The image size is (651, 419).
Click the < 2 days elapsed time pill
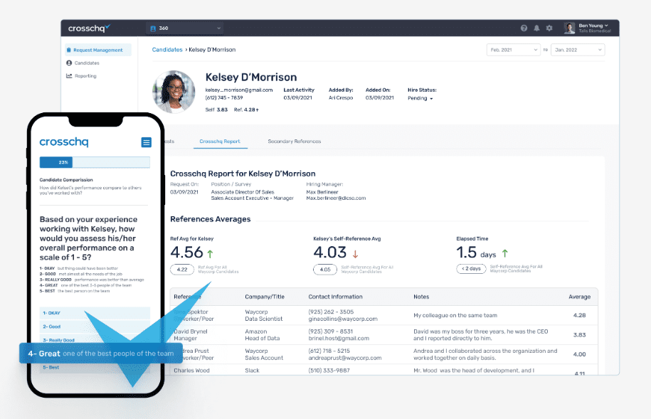[x=471, y=269]
